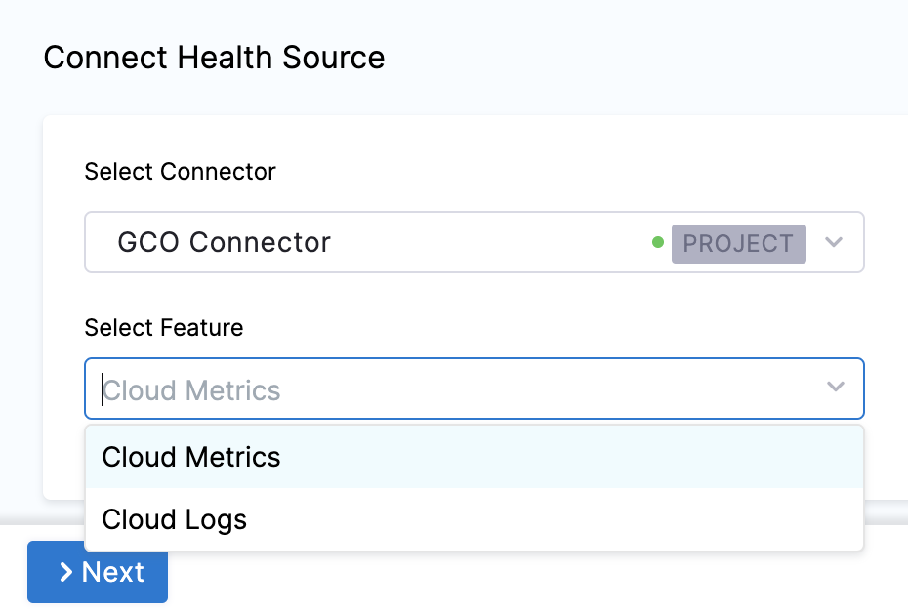The width and height of the screenshot is (908, 613).
Task: Select the Cloud Logs option
Action: 175,519
